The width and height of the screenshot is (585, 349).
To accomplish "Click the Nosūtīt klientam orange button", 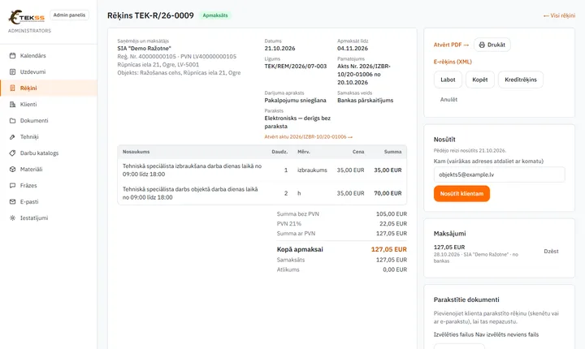I will [461, 193].
